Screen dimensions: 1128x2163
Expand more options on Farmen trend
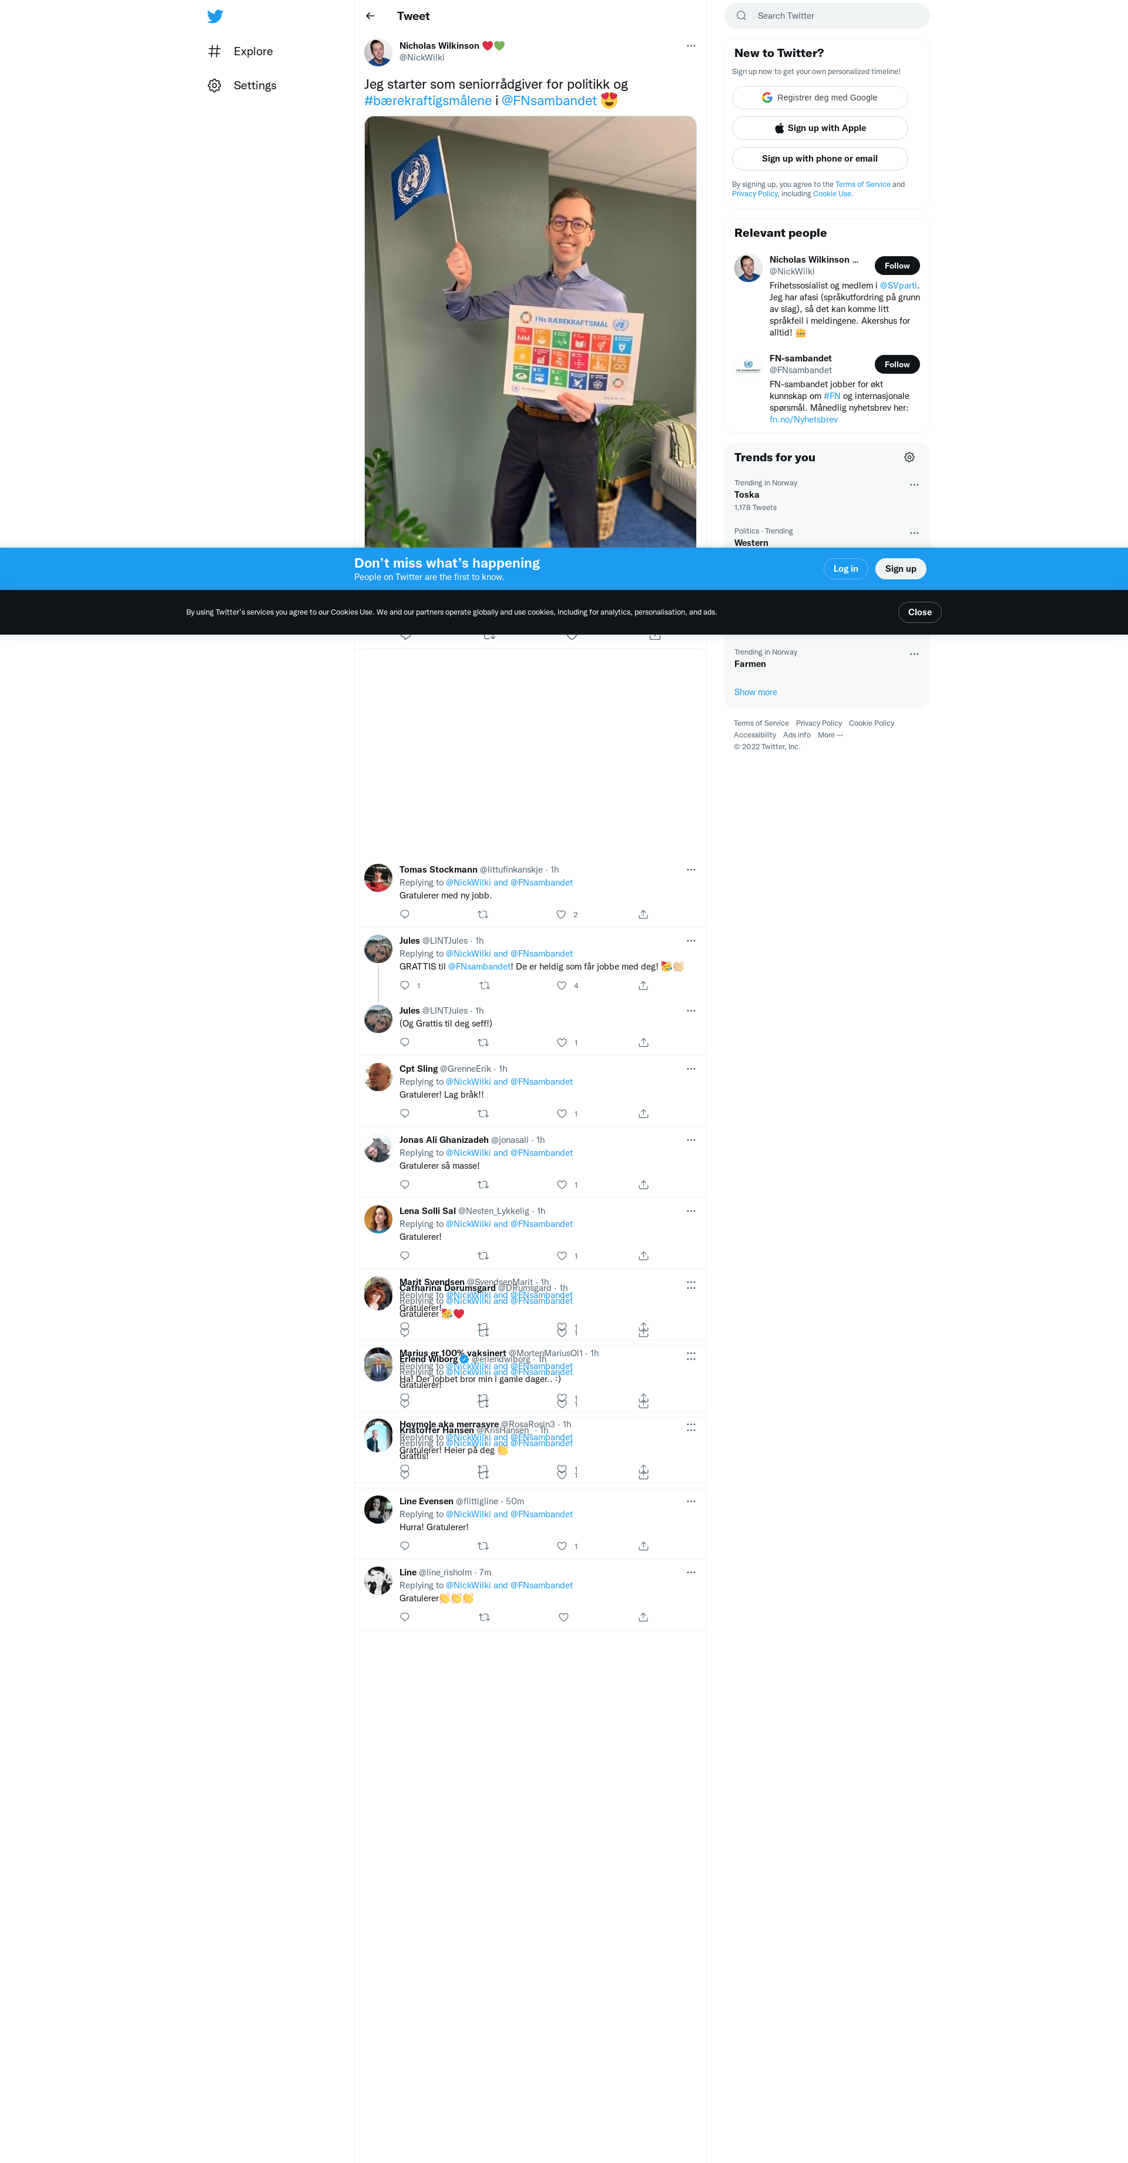coord(914,654)
